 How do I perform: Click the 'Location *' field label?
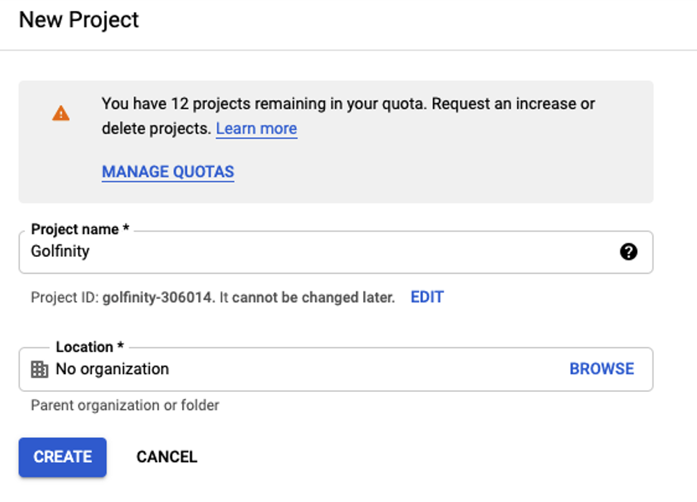click(90, 347)
